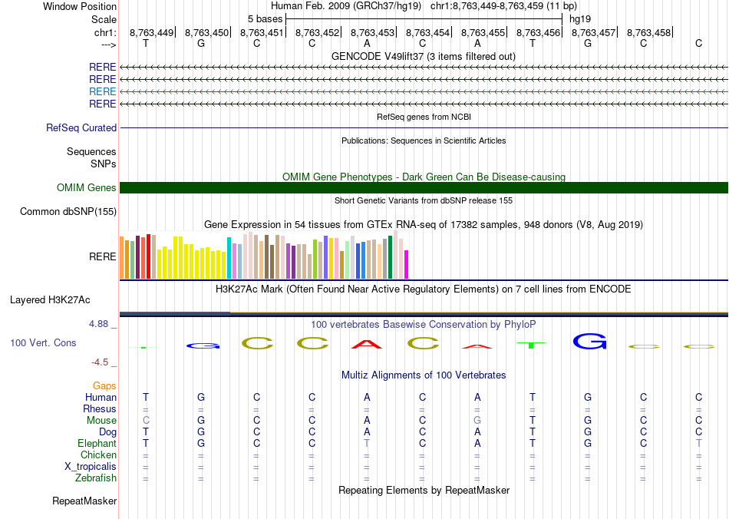Click the 8,763,458 position tick
The image size is (729, 519).
pos(649,32)
